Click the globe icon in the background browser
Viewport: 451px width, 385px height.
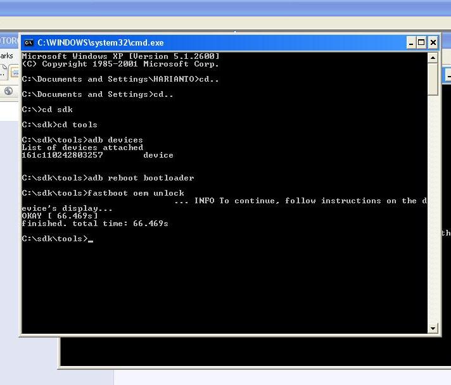point(8,91)
